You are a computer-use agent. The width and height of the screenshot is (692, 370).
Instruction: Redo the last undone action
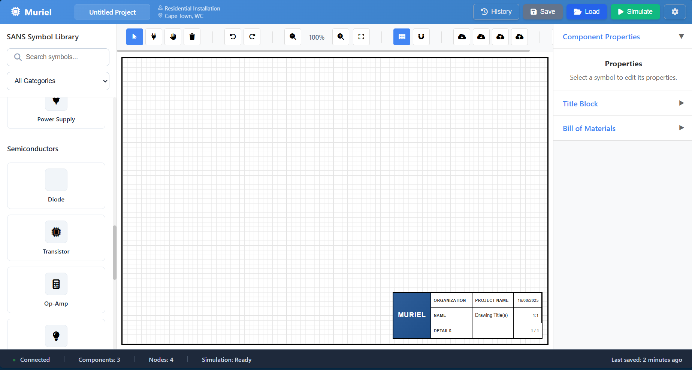tap(252, 37)
